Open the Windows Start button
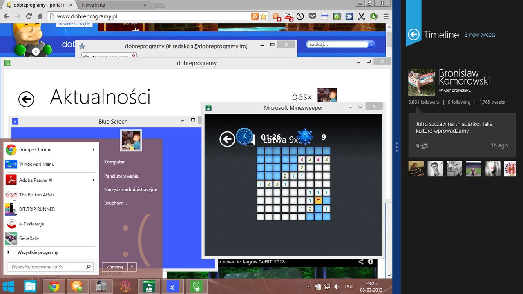 pos(8,286)
